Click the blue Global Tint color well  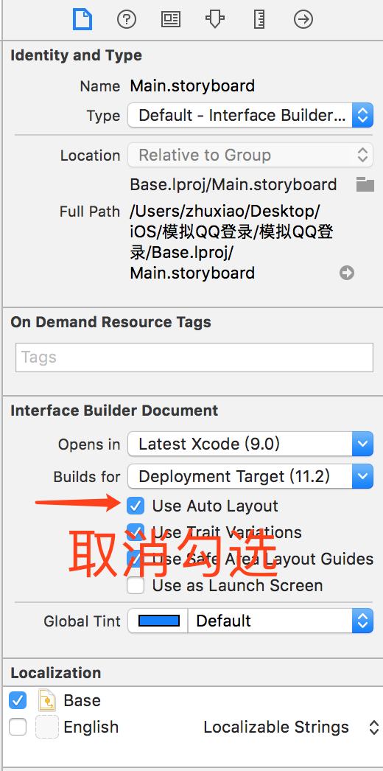(158, 621)
